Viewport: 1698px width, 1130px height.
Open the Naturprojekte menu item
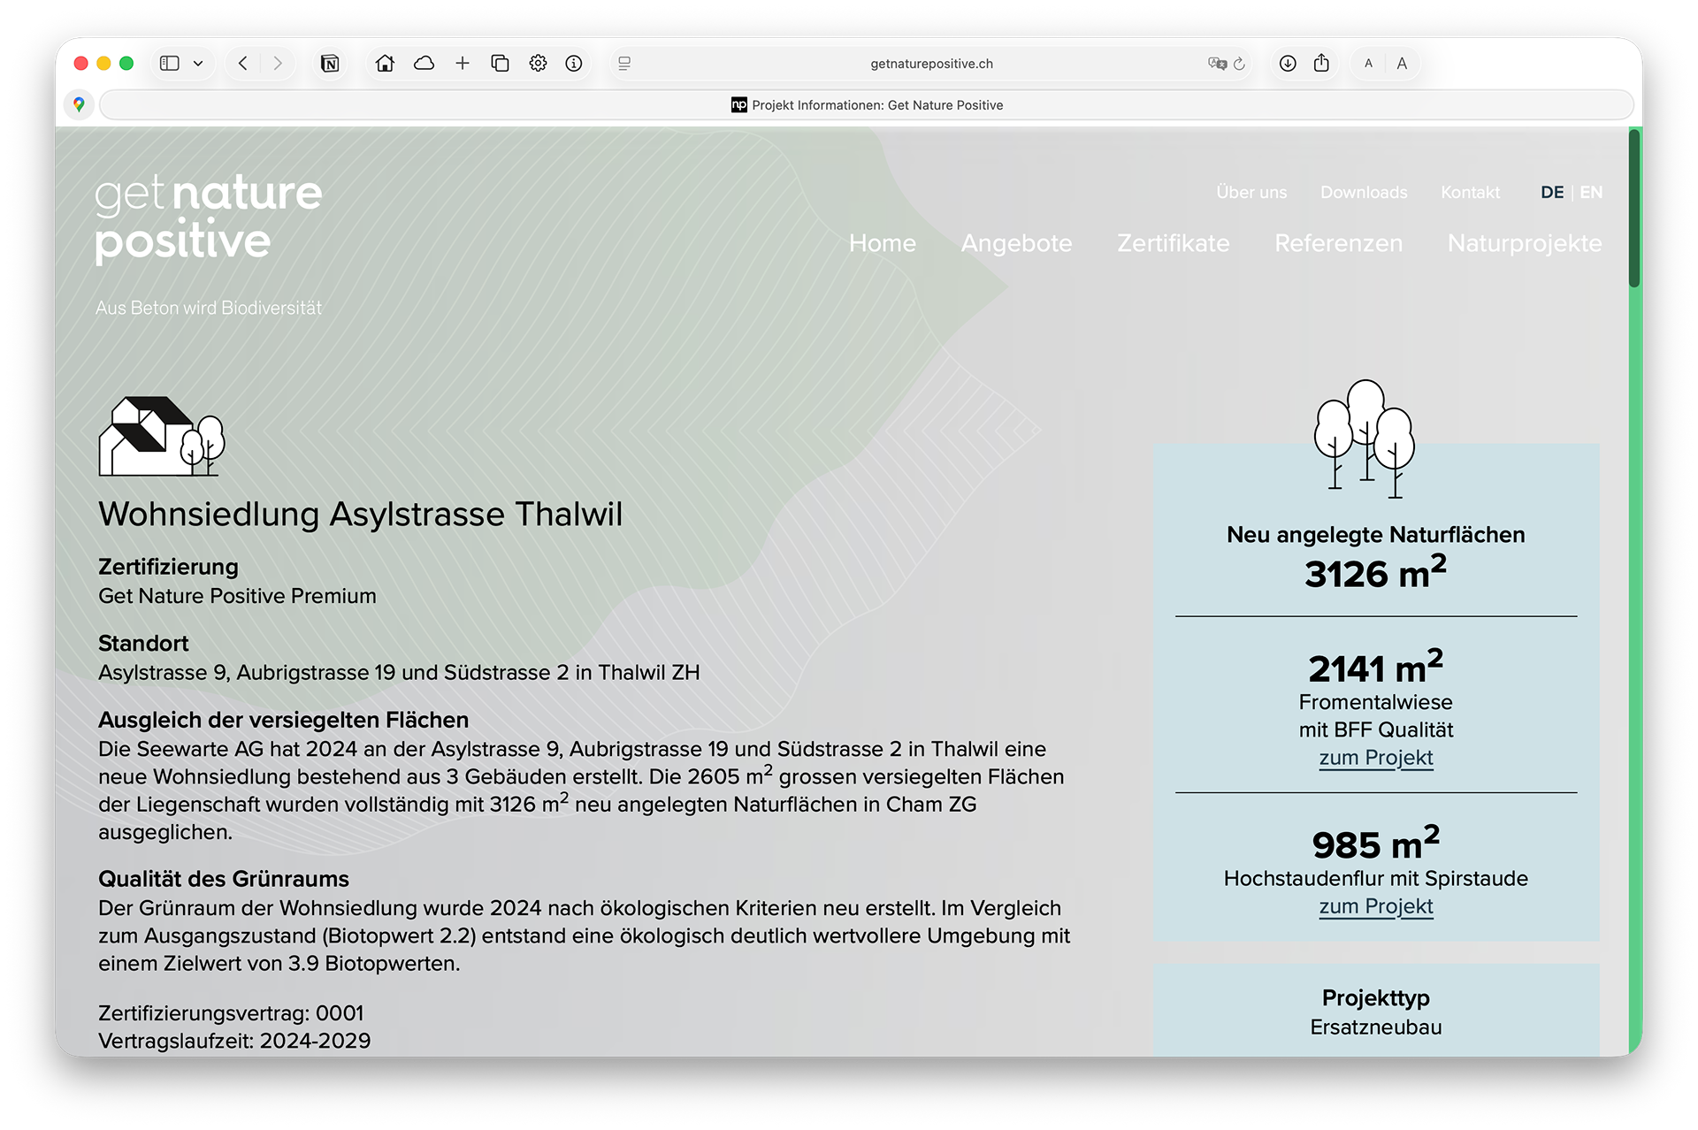tap(1524, 242)
